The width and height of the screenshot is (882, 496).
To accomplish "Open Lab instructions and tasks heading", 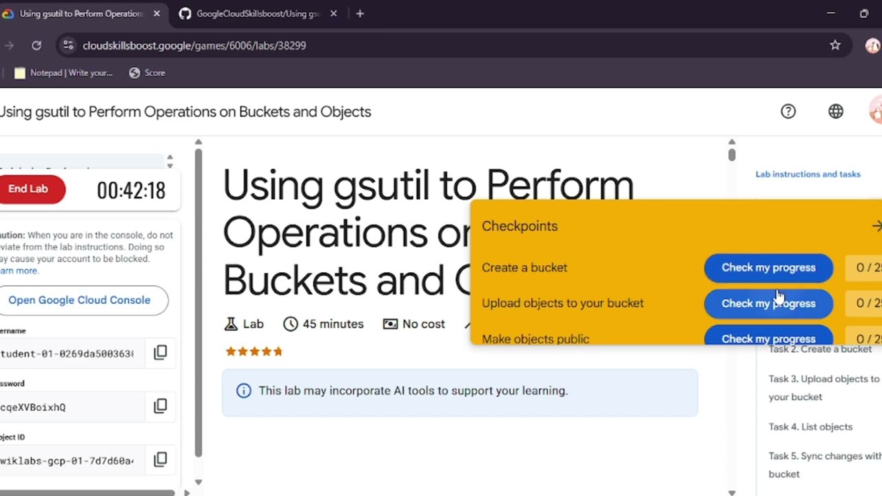I will pos(808,174).
